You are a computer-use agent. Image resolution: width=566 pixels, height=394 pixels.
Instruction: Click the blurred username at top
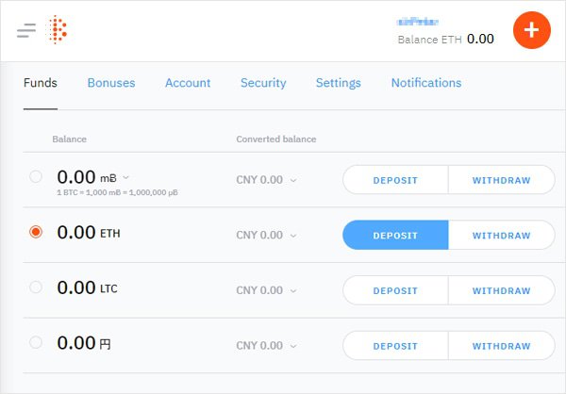(417, 22)
